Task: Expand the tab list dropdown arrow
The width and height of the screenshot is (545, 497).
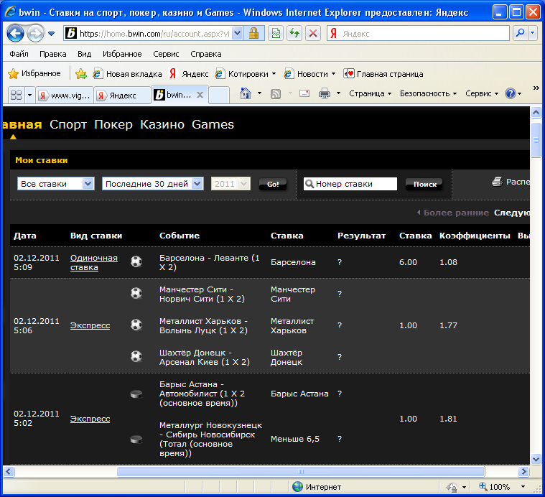Action: point(30,95)
